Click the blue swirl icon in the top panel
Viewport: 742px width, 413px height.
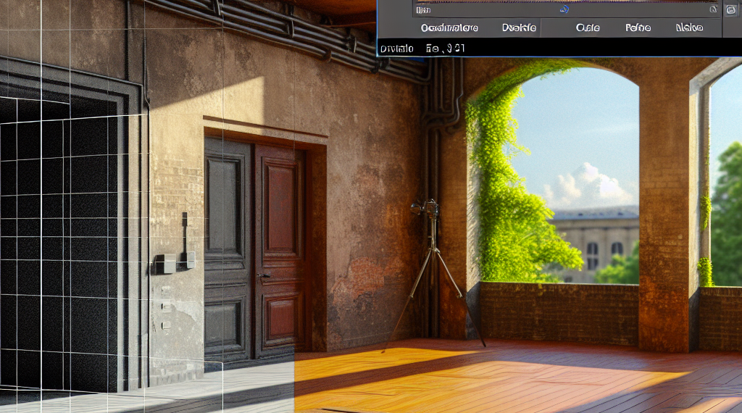point(564,9)
